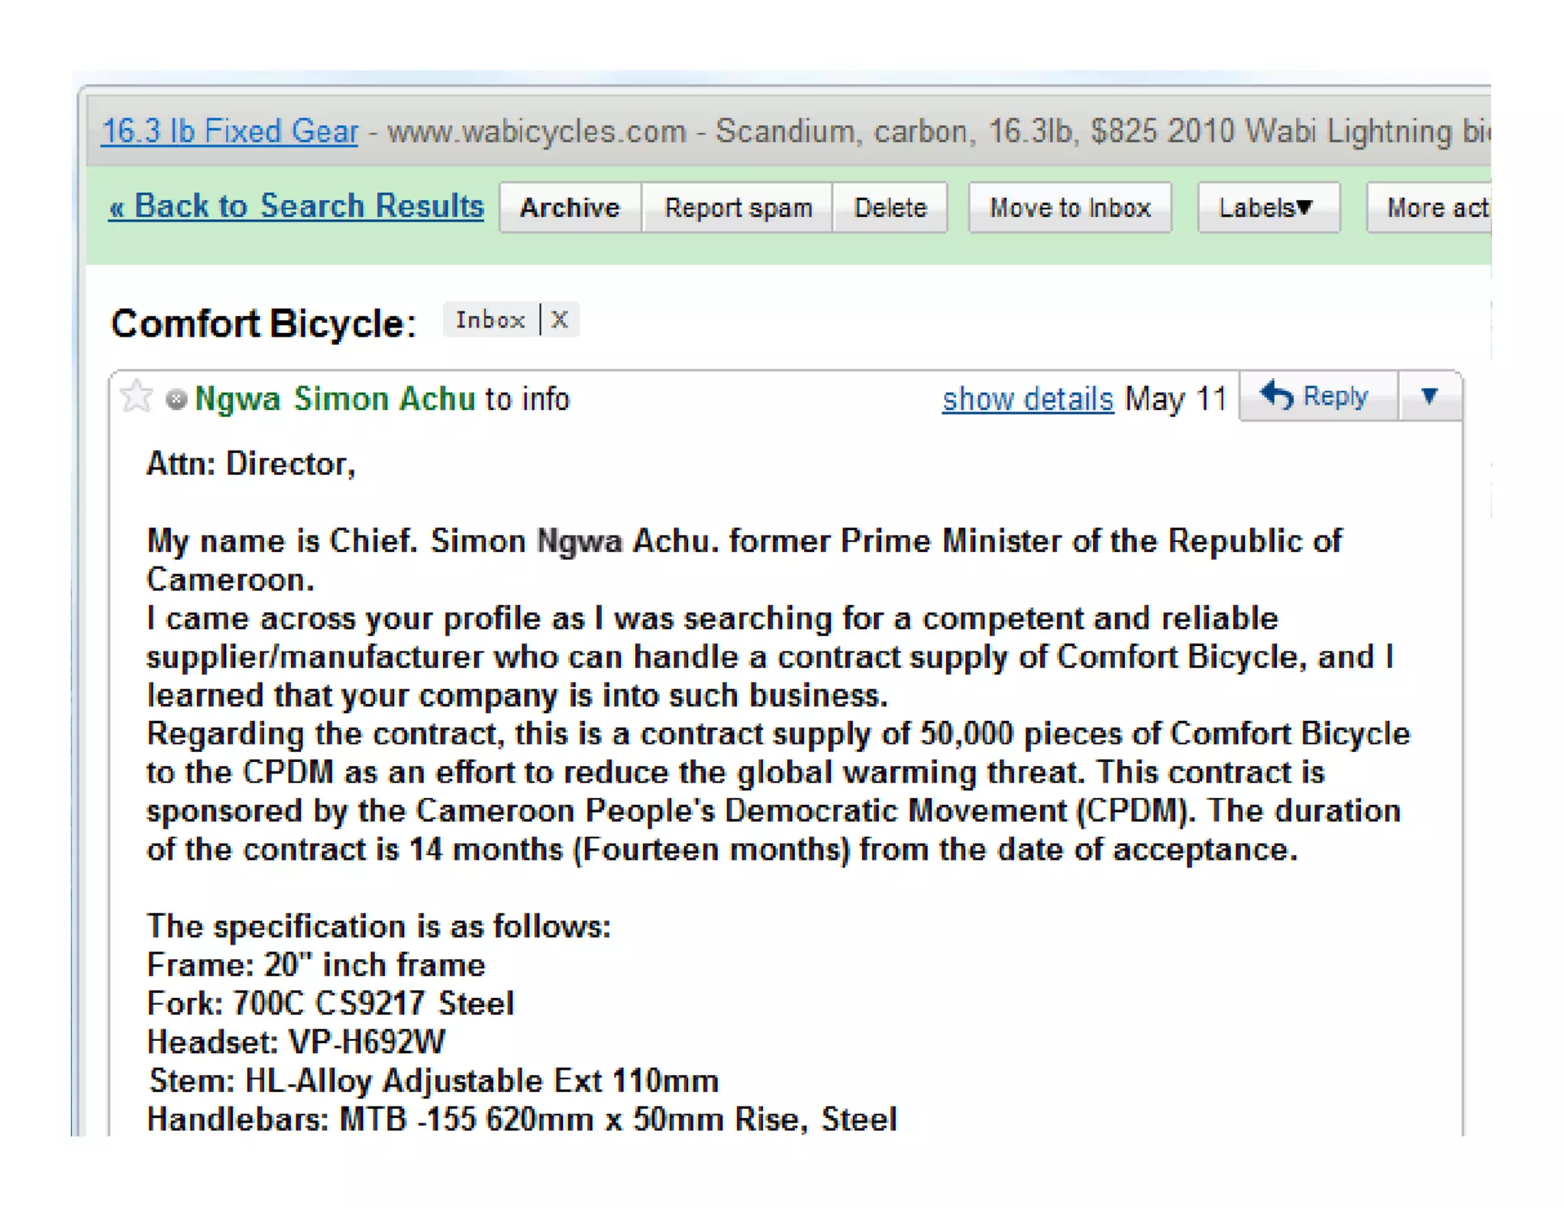Click Move to Inbox
The image size is (1564, 1208).
[1069, 208]
